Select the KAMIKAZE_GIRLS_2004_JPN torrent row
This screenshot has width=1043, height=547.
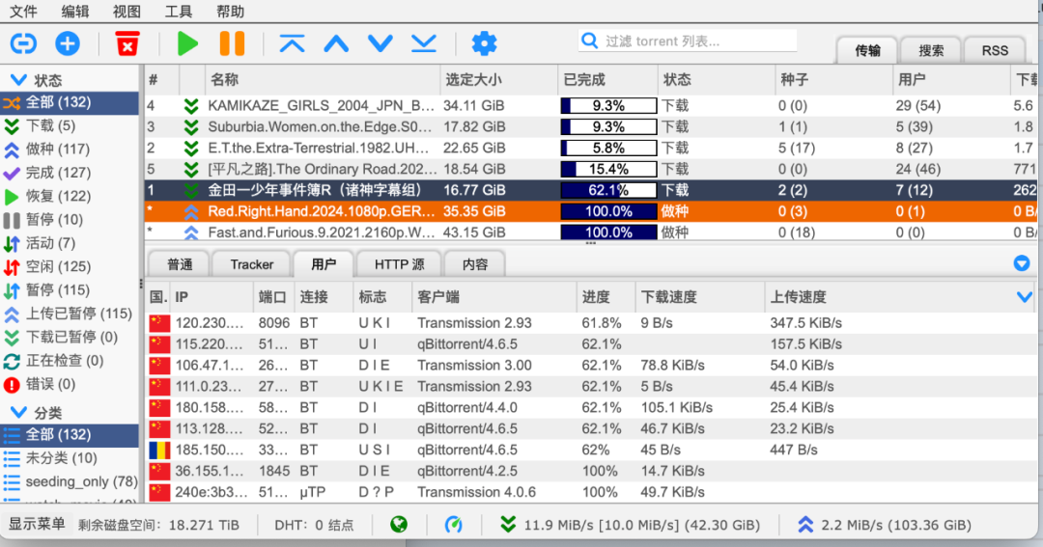click(591, 106)
